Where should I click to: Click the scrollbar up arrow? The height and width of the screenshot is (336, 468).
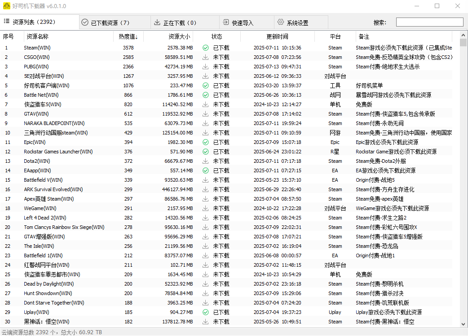point(463,35)
